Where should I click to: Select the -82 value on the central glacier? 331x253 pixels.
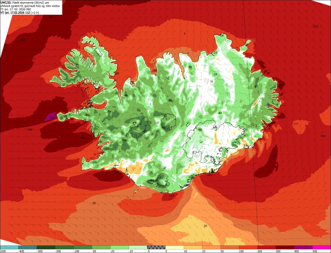(x=163, y=128)
